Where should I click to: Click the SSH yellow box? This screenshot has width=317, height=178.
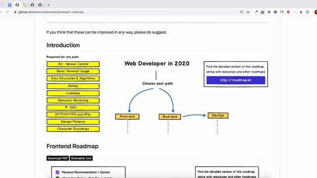(x=73, y=107)
